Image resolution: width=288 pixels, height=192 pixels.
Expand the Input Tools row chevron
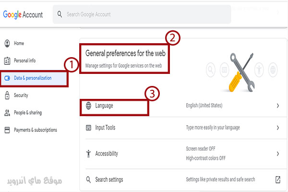point(278,128)
